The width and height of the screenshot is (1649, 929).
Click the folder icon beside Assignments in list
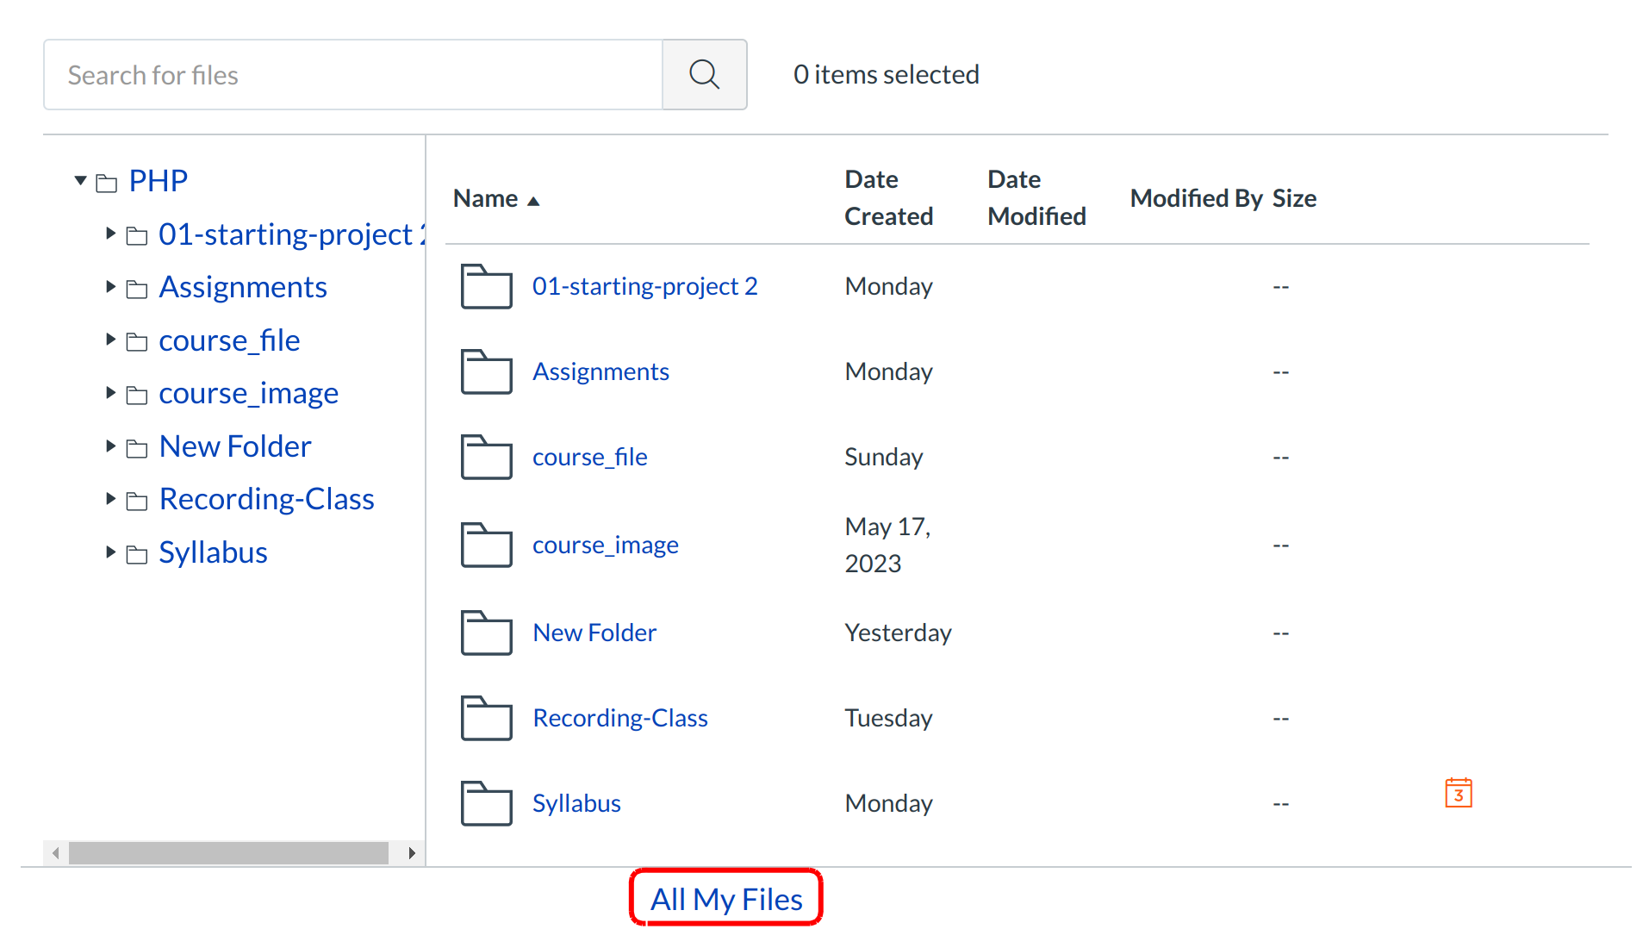pos(486,371)
